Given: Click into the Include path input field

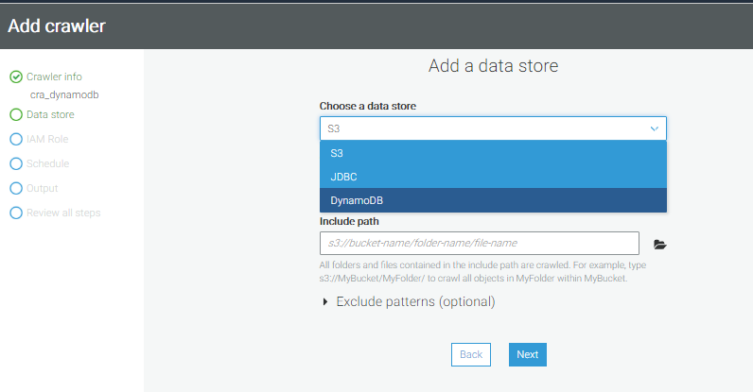Looking at the screenshot, I should 480,244.
